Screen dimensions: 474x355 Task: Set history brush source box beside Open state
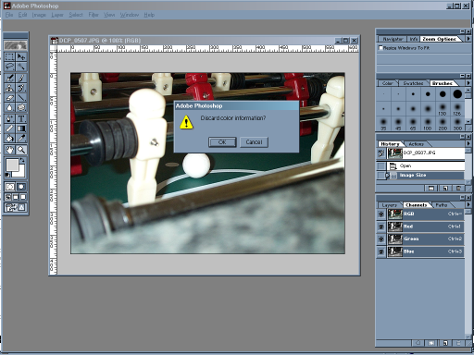pyautogui.click(x=381, y=165)
